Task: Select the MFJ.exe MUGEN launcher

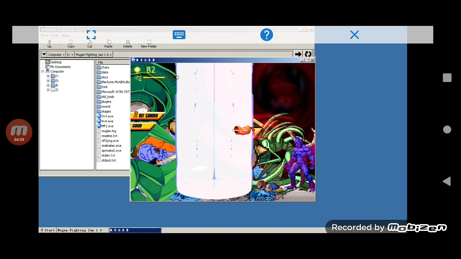Action: point(105,126)
